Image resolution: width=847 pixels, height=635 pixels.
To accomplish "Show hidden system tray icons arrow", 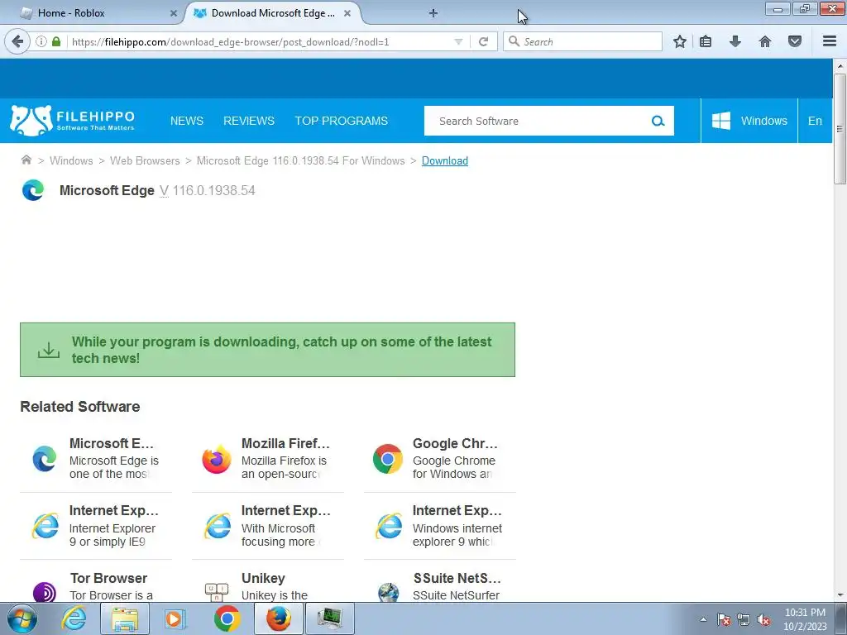I will coord(703,619).
